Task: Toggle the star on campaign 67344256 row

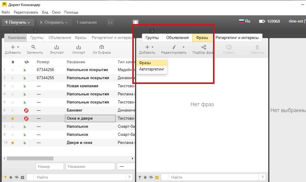Action: click(13, 70)
